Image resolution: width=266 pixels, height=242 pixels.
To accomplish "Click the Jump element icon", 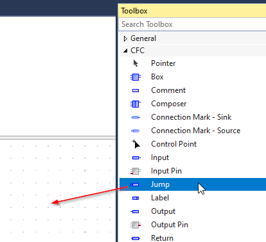I will (135, 184).
